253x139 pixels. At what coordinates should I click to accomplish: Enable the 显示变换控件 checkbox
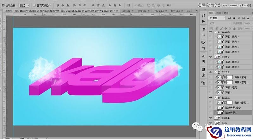34,5
